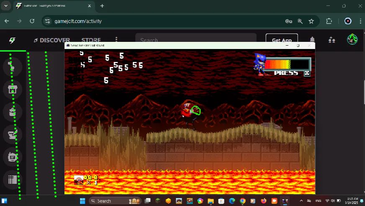Open the site information icon in address bar
Viewport: 365px width, 206px height.
[x=47, y=21]
